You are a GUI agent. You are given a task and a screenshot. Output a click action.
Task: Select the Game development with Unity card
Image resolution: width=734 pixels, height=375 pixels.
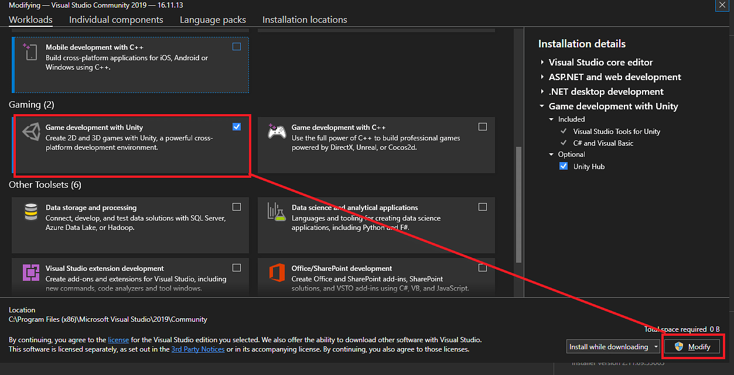click(132, 145)
